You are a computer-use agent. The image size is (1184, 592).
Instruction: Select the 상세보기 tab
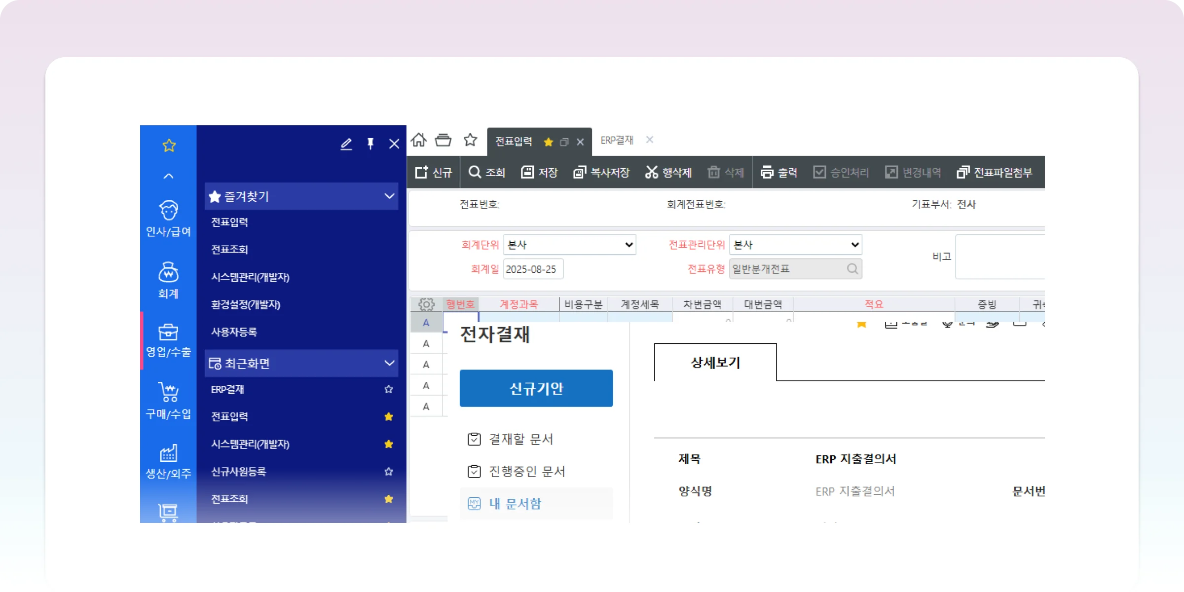(715, 363)
